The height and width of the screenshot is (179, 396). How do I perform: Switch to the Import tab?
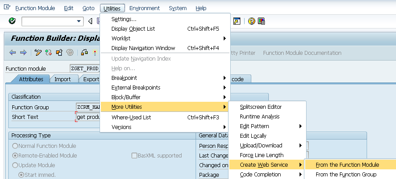[x=63, y=79]
